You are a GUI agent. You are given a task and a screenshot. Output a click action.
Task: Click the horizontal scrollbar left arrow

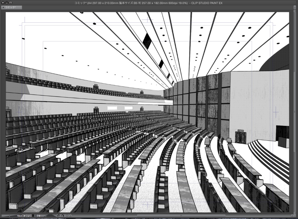point(70,216)
